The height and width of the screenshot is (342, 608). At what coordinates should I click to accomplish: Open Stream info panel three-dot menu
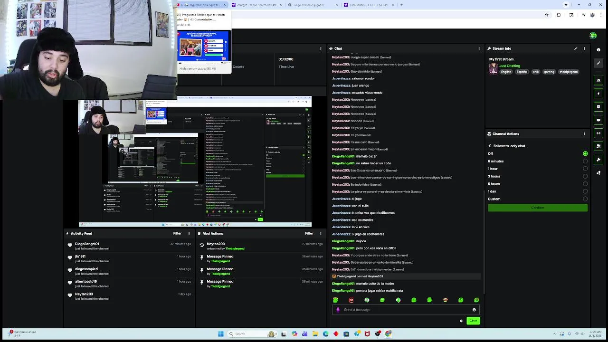[584, 48]
